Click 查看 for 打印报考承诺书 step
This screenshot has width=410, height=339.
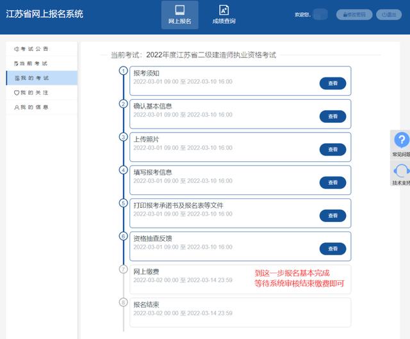click(332, 216)
